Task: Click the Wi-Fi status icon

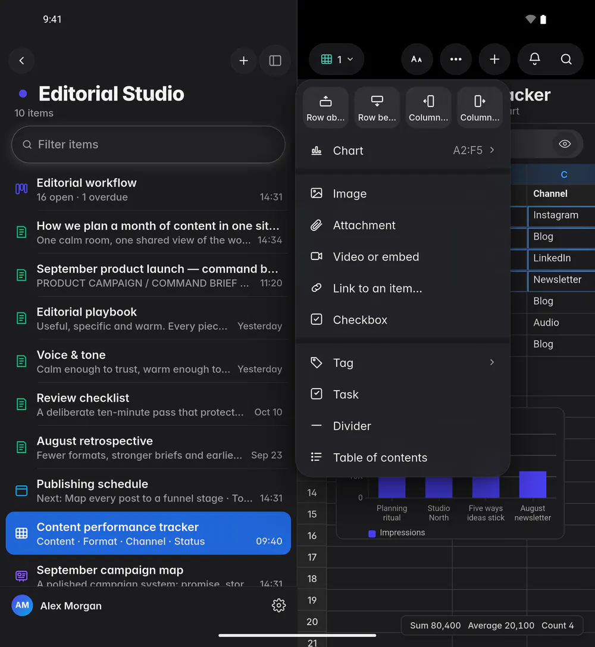Action: click(530, 19)
